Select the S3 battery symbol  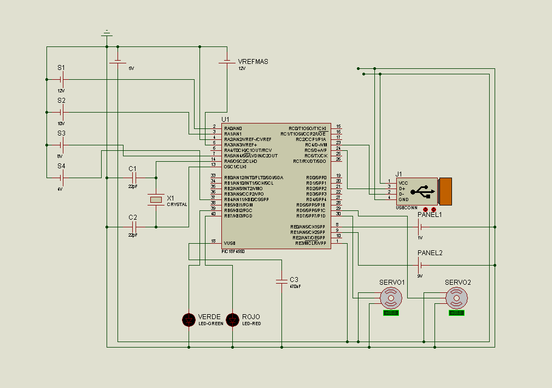pos(62,145)
